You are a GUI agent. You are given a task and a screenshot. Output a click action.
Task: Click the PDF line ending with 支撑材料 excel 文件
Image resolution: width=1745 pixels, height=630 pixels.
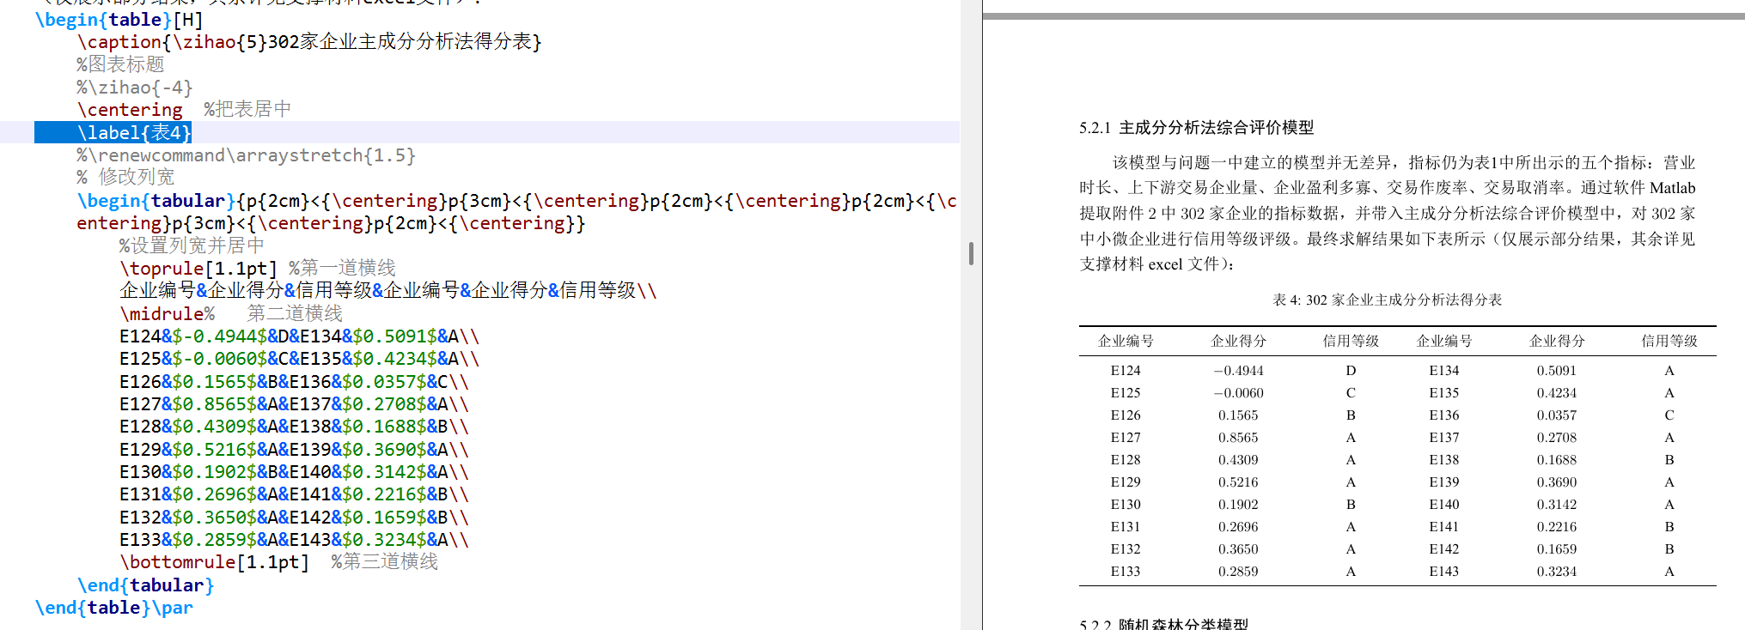point(1157,264)
